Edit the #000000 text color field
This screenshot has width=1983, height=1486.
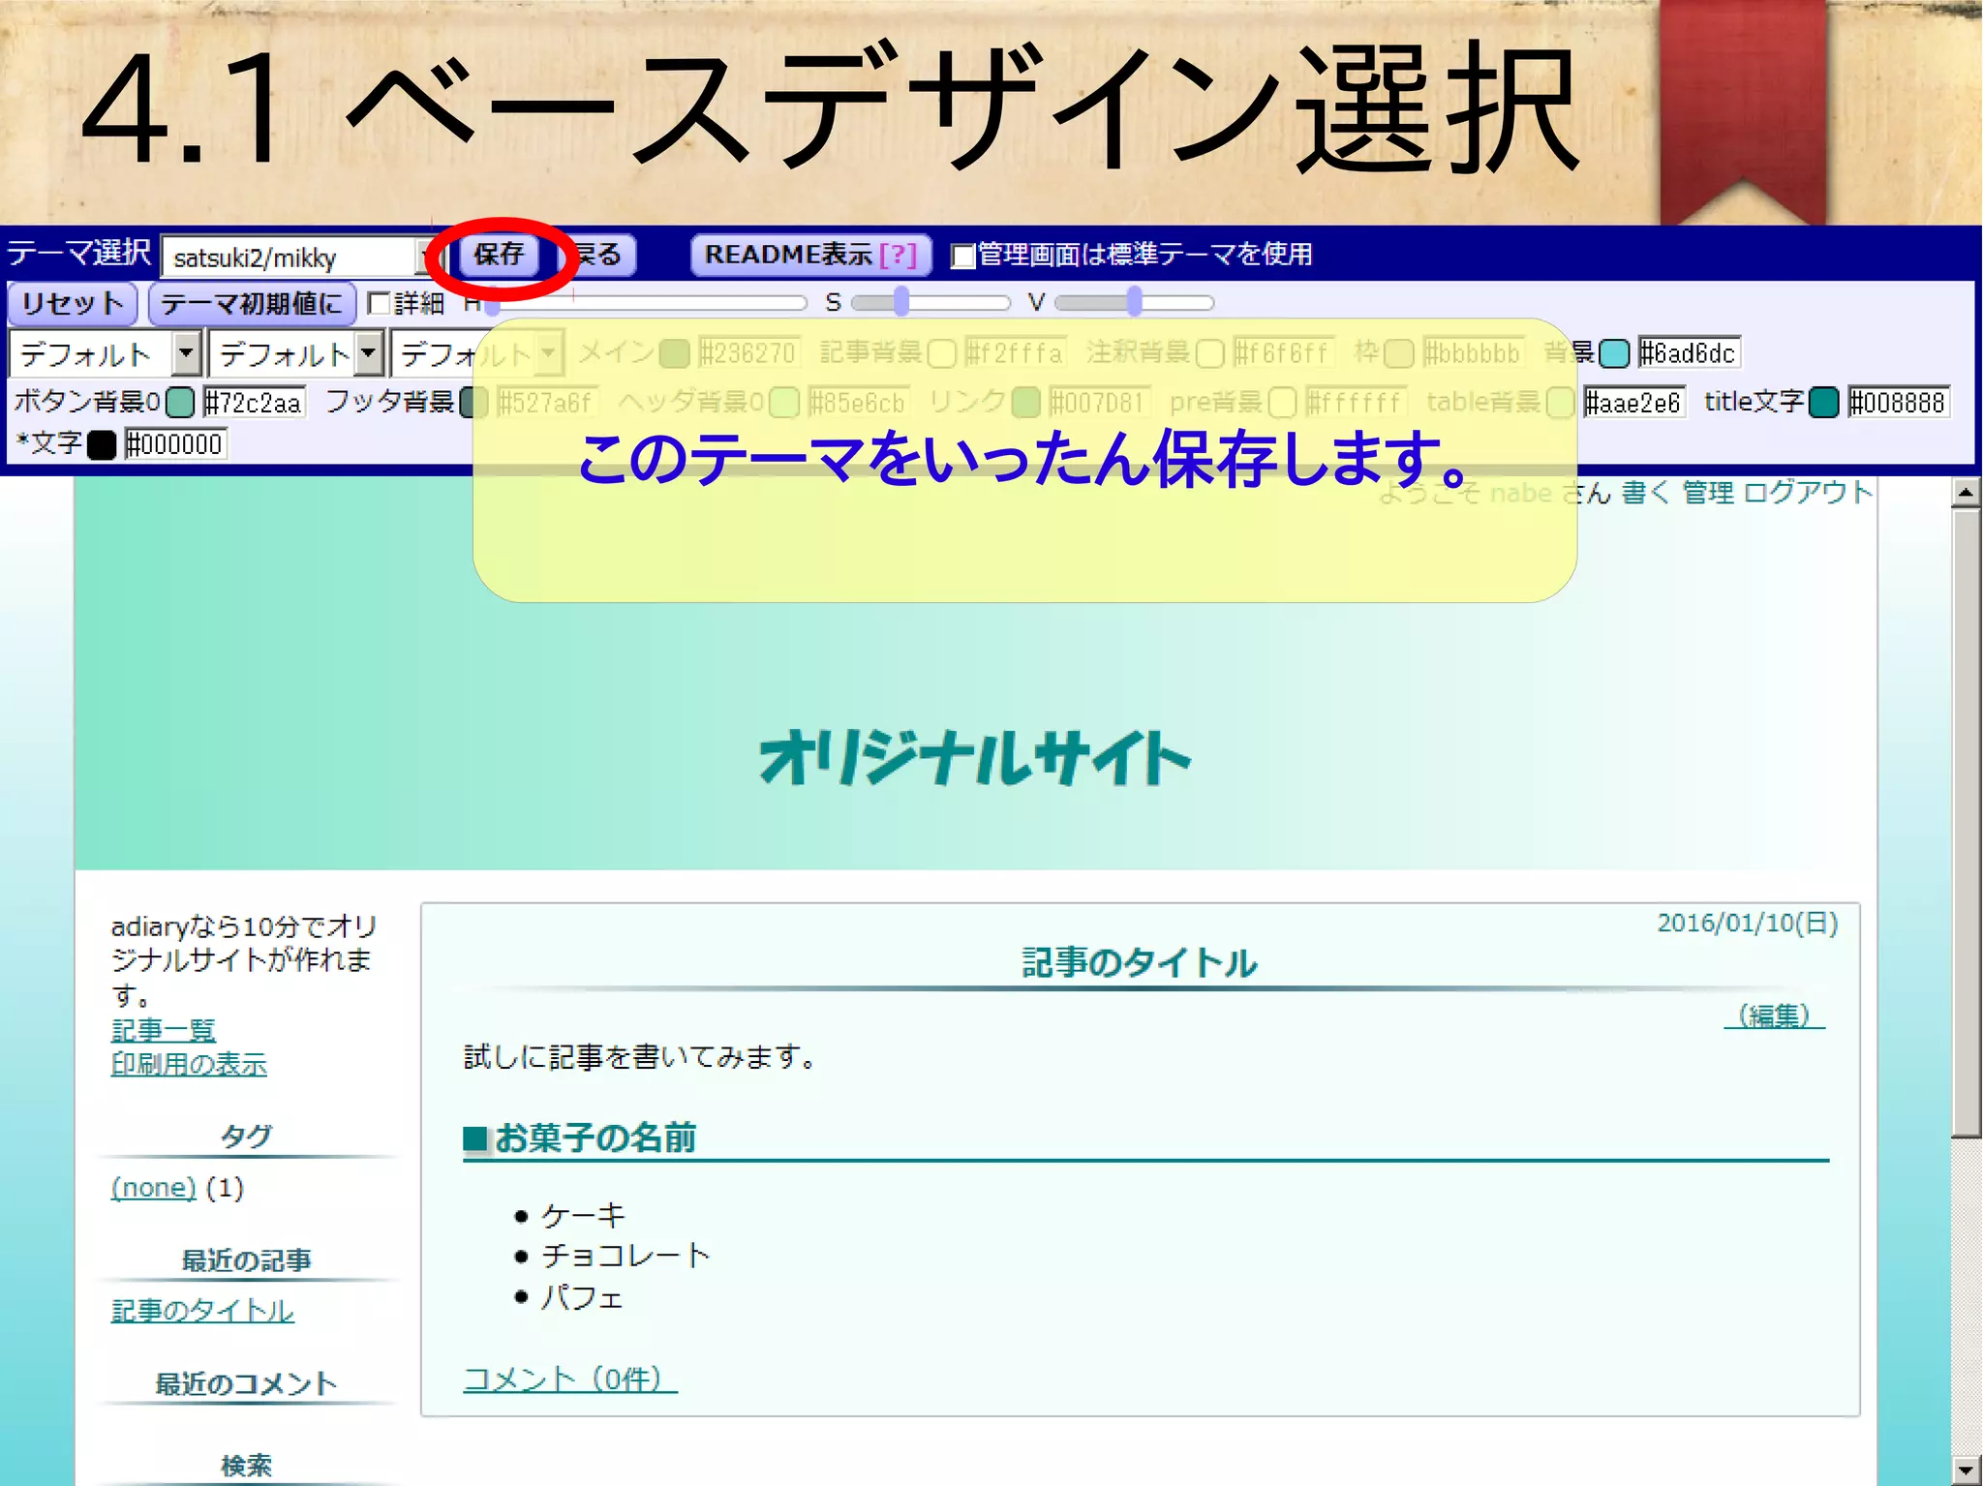175,444
